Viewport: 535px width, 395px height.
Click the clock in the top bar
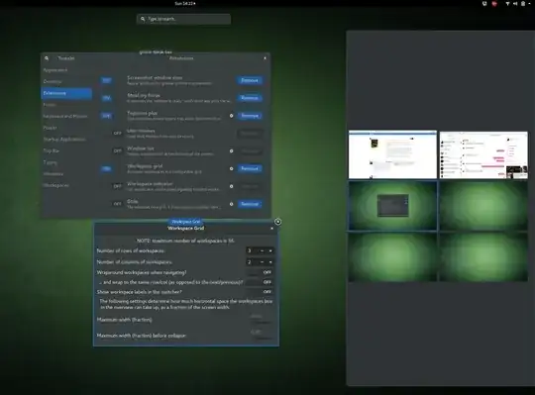pos(185,3)
